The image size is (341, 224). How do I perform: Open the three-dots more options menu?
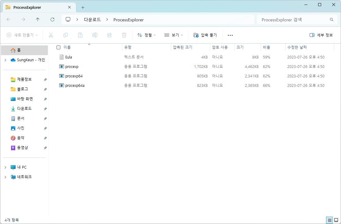click(x=230, y=35)
